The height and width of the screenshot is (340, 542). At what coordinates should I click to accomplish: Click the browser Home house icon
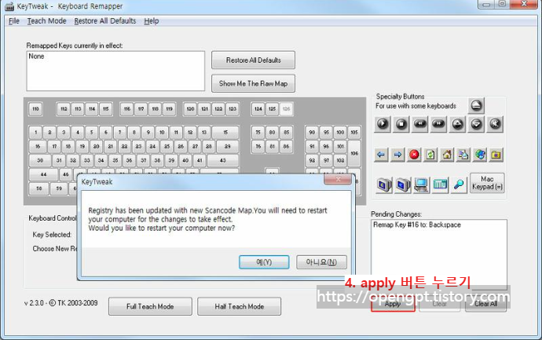(x=447, y=155)
